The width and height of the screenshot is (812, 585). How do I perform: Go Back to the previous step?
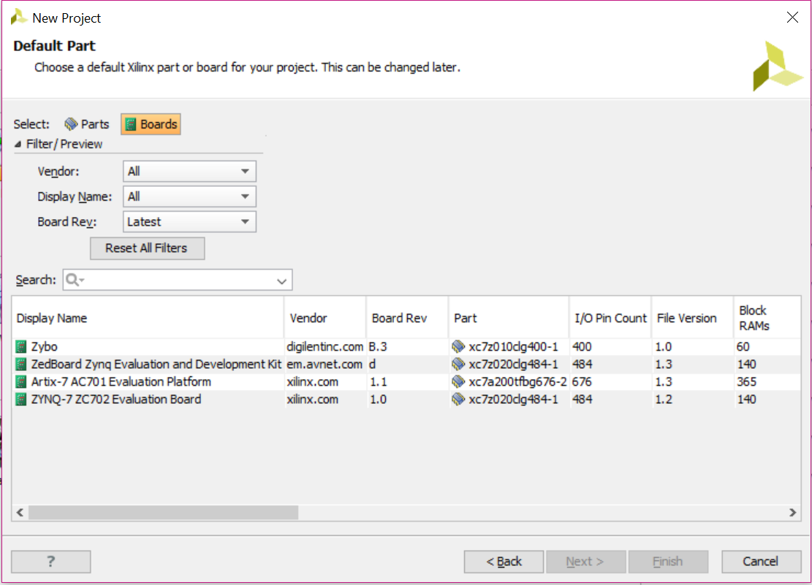(504, 561)
